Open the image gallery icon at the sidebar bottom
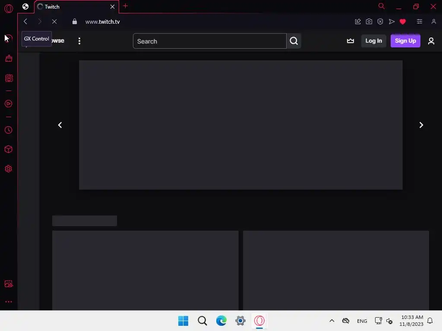442x331 pixels. click(x=9, y=284)
